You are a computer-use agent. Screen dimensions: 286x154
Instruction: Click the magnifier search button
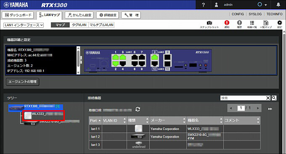pyautogui.click(x=274, y=98)
